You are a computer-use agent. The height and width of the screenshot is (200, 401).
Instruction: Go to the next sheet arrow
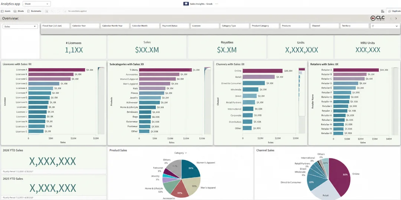[x=396, y=19]
